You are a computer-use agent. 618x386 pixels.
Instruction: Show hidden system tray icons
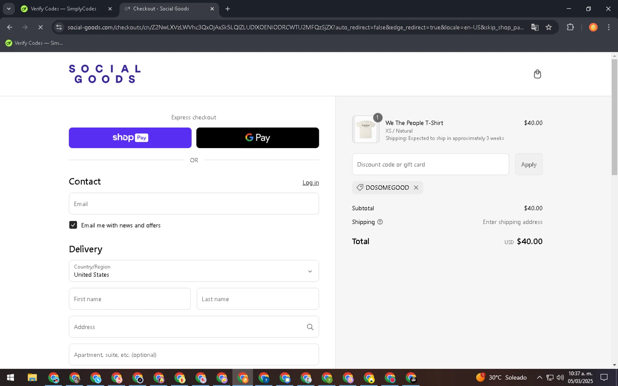(x=539, y=377)
